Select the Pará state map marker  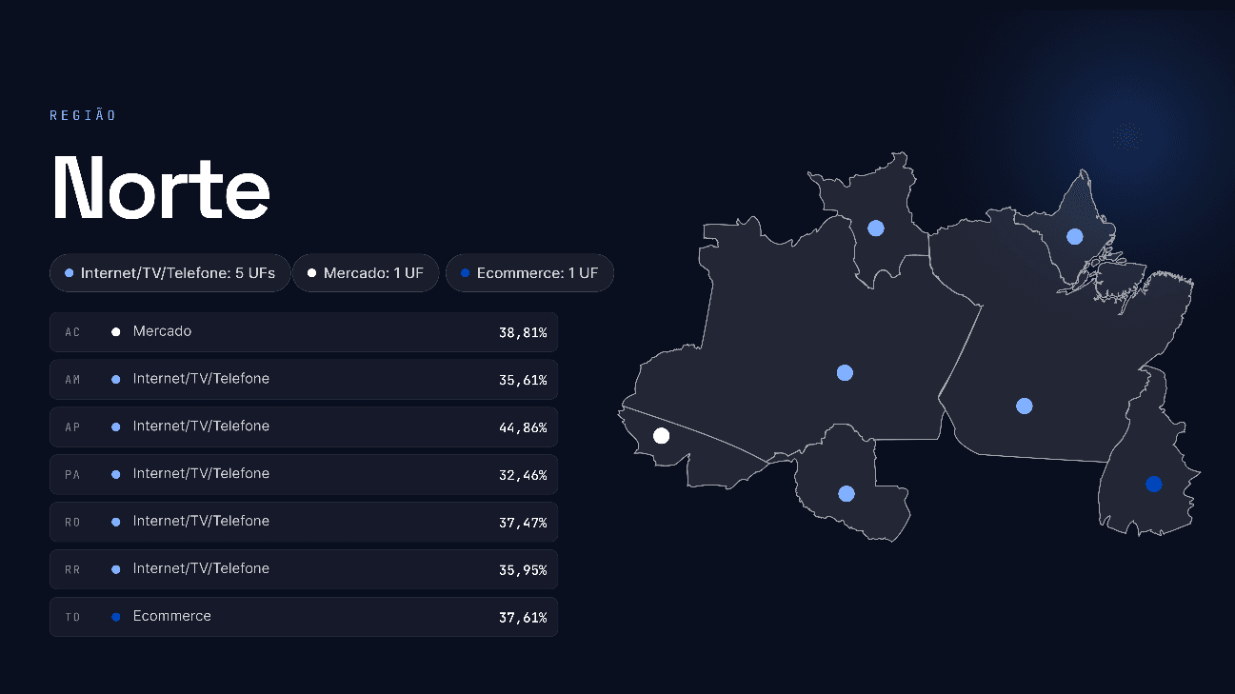pos(1025,406)
